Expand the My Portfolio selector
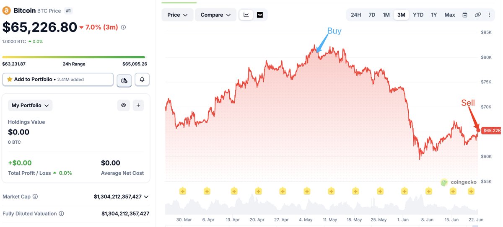Screen dimensions: 503x227 [x=30, y=106]
